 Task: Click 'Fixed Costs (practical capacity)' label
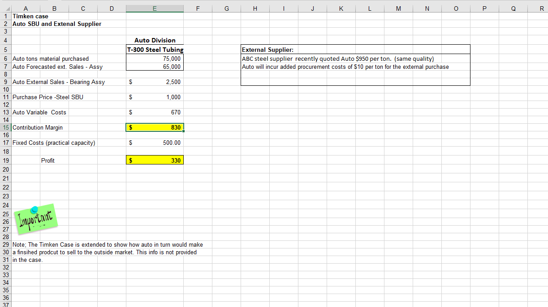click(x=54, y=143)
